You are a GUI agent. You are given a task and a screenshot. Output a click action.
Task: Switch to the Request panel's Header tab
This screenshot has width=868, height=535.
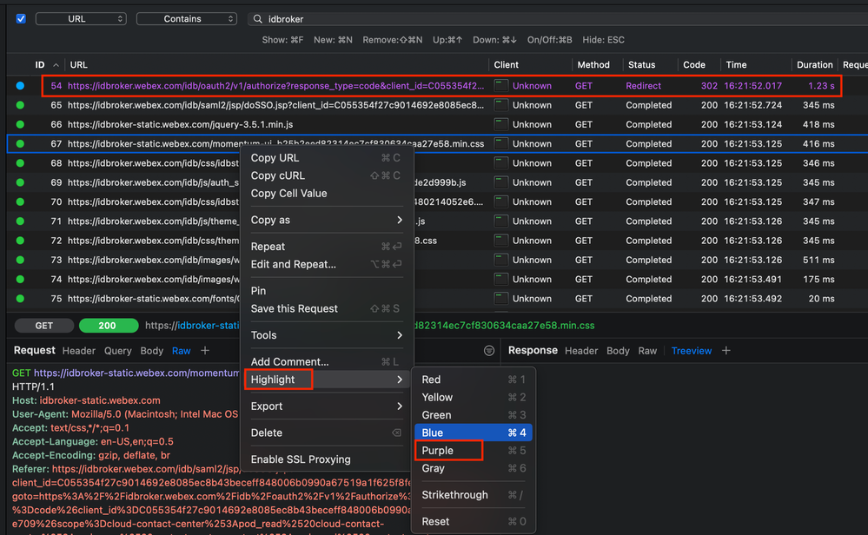(78, 351)
